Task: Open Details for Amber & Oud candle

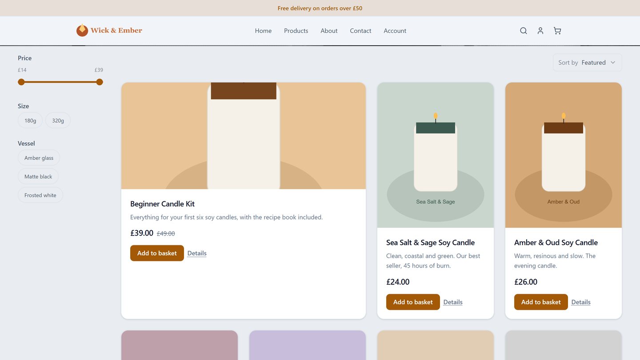Action: pyautogui.click(x=581, y=302)
